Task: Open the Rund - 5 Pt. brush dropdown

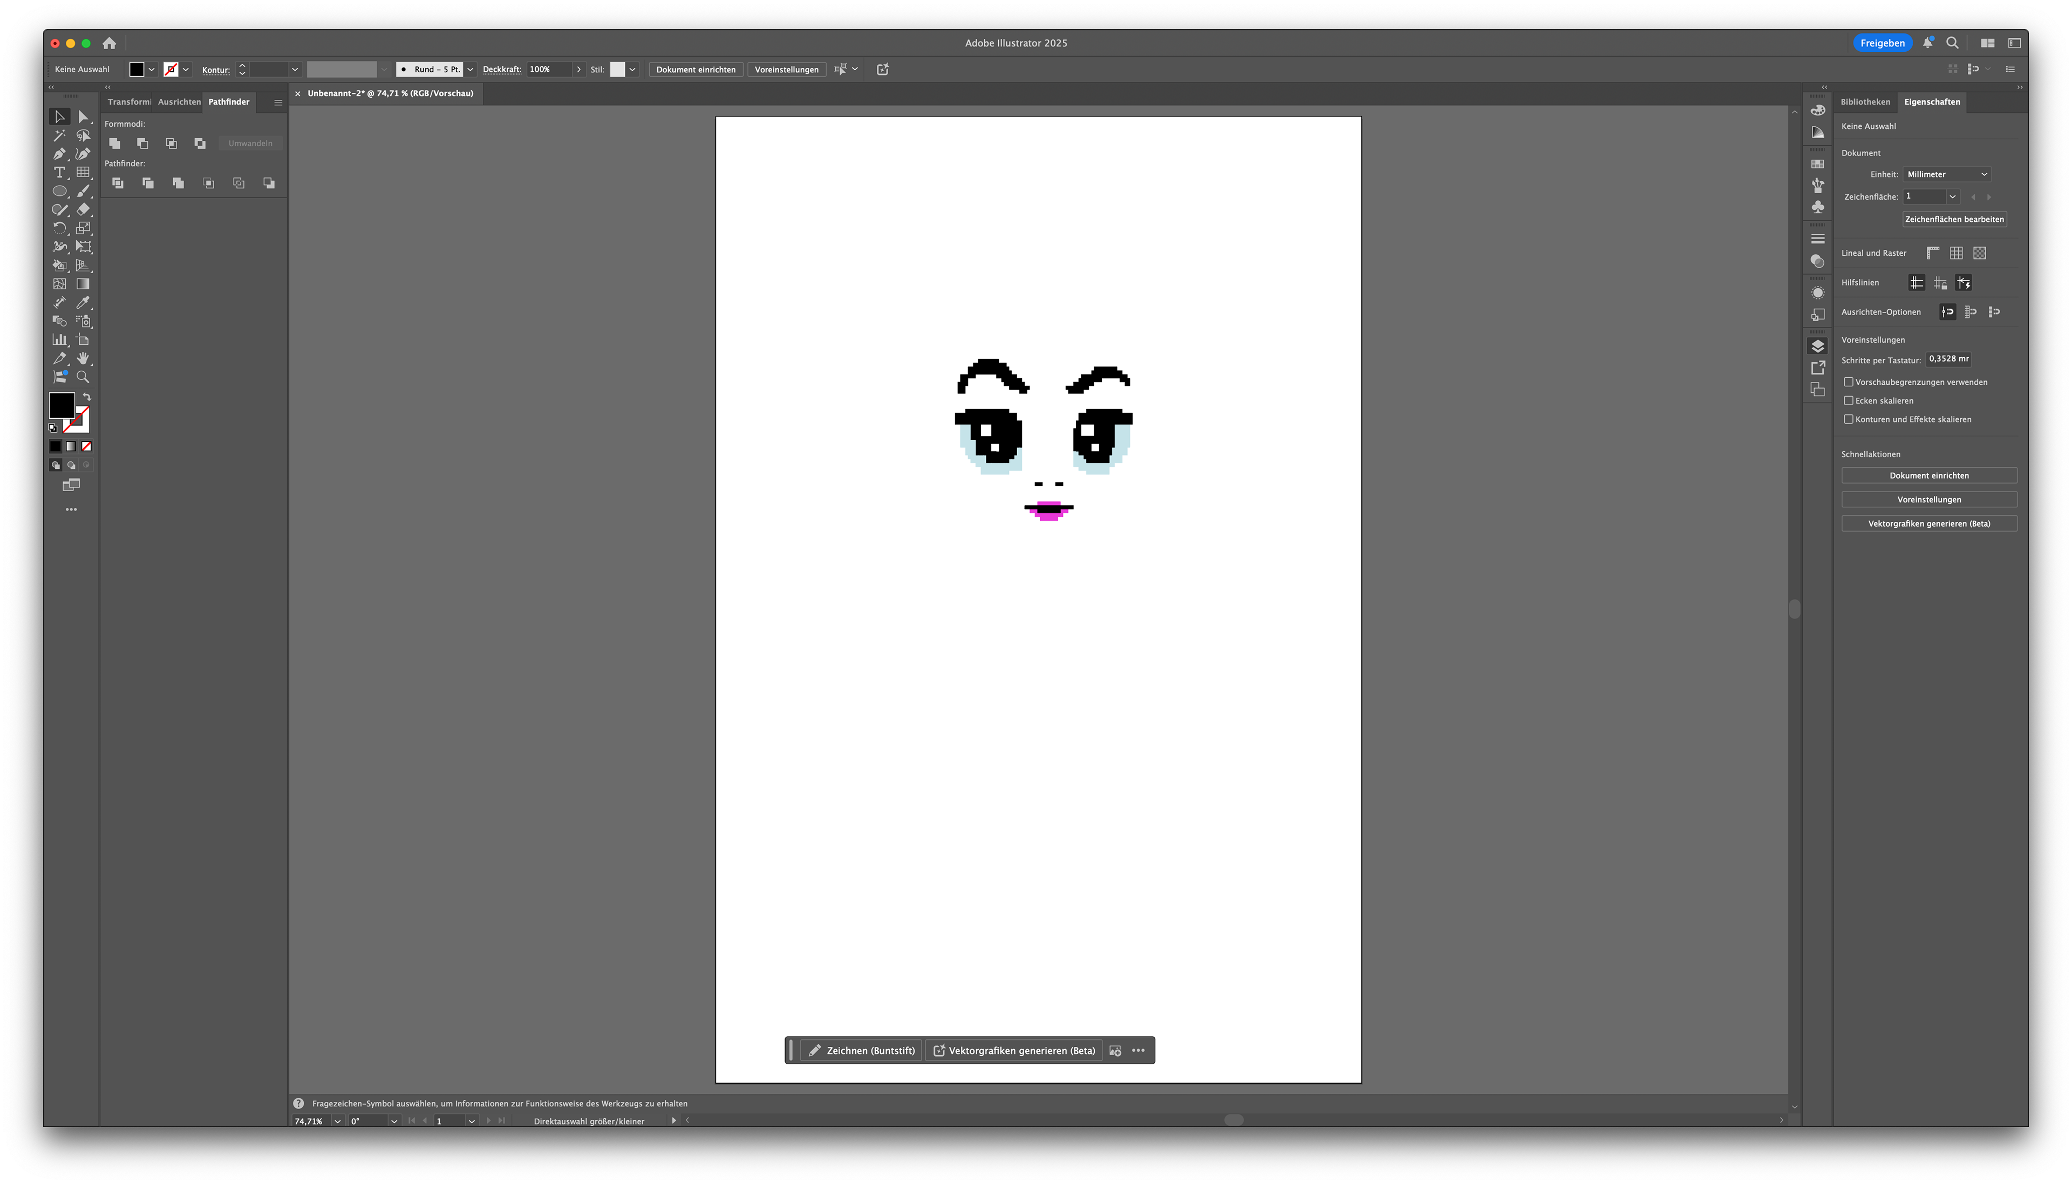Action: [470, 69]
